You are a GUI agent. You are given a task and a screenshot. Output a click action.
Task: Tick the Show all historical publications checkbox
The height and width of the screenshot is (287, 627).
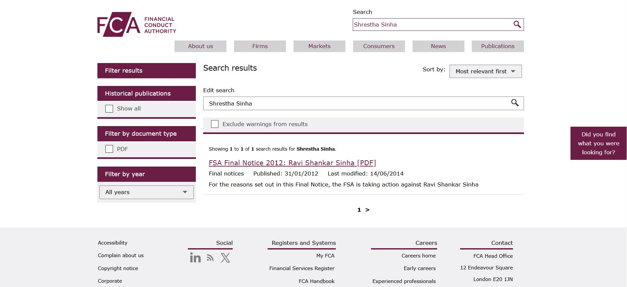(x=109, y=109)
